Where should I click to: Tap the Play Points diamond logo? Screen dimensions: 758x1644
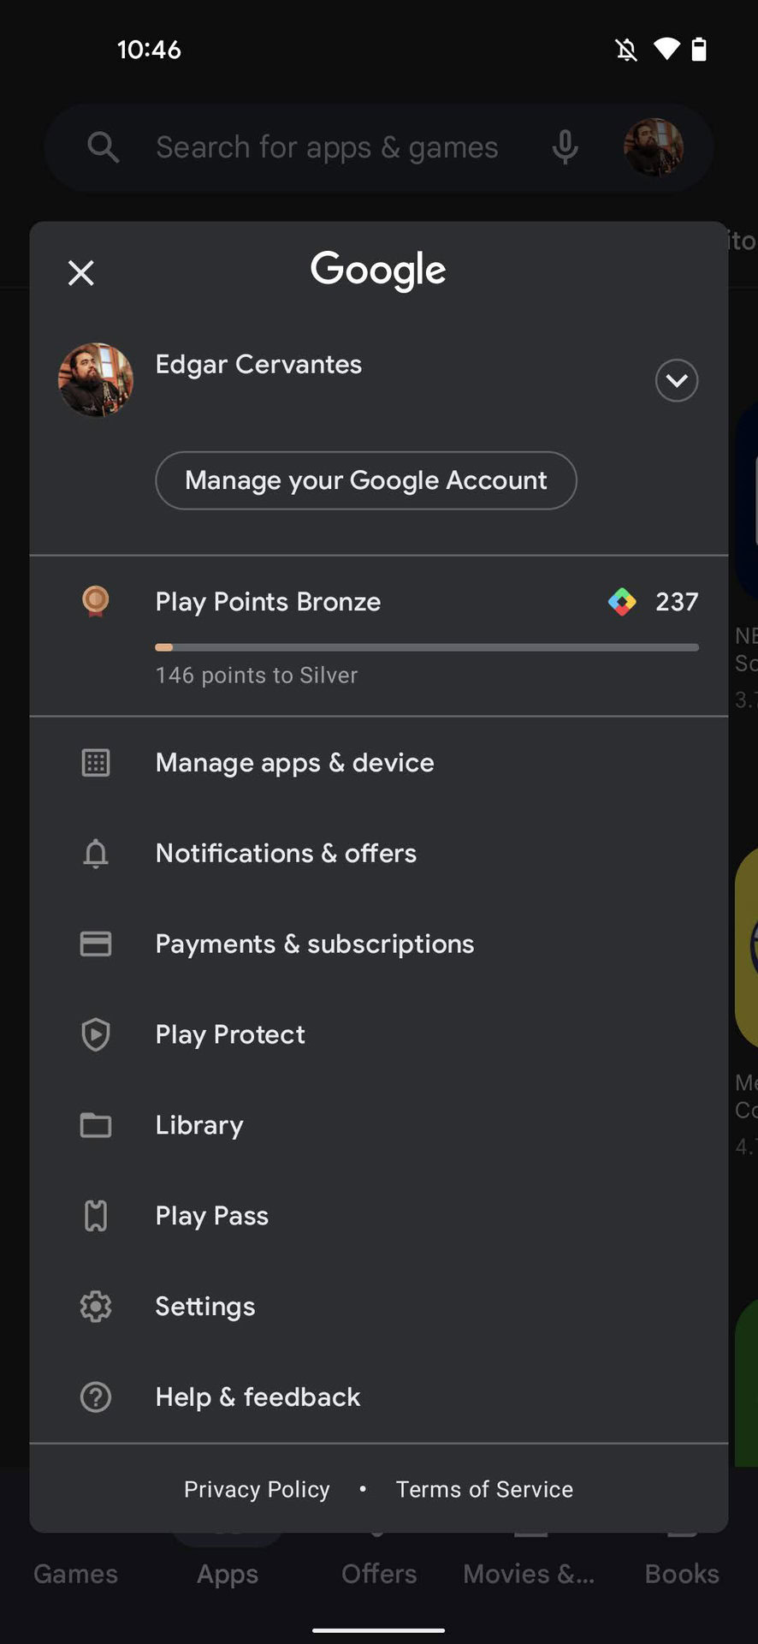(x=622, y=602)
